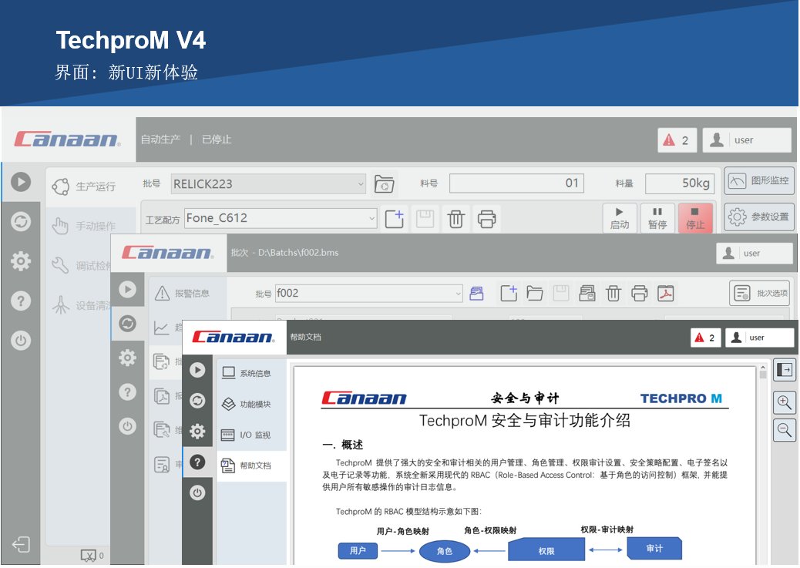Open 报警信息 in the middle window
The width and height of the screenshot is (800, 568).
point(187,294)
